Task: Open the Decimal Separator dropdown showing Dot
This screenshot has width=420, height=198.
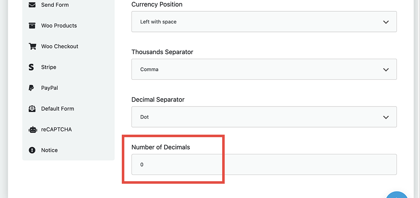Action: click(264, 117)
